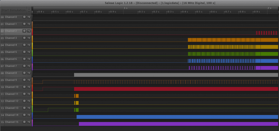Click the 2 s mark on timeline ruler
Screen dimensions: 279x131
[x=269, y=8]
